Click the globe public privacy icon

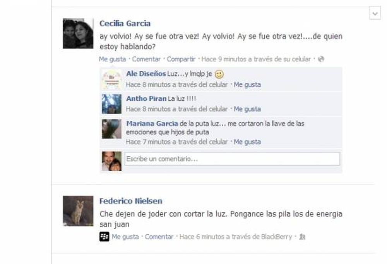pos(321,59)
